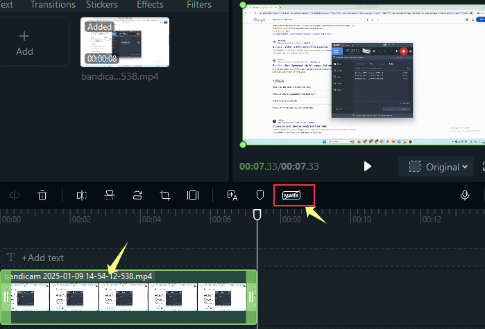Click the microphone voiceover record icon
485x329 pixels.
pyautogui.click(x=465, y=196)
